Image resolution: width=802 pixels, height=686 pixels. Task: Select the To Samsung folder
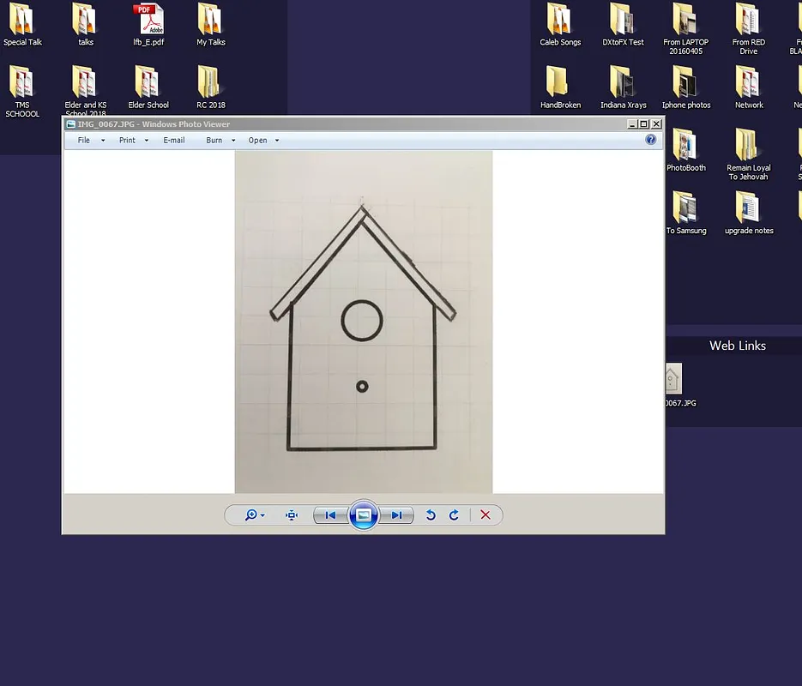coord(686,214)
